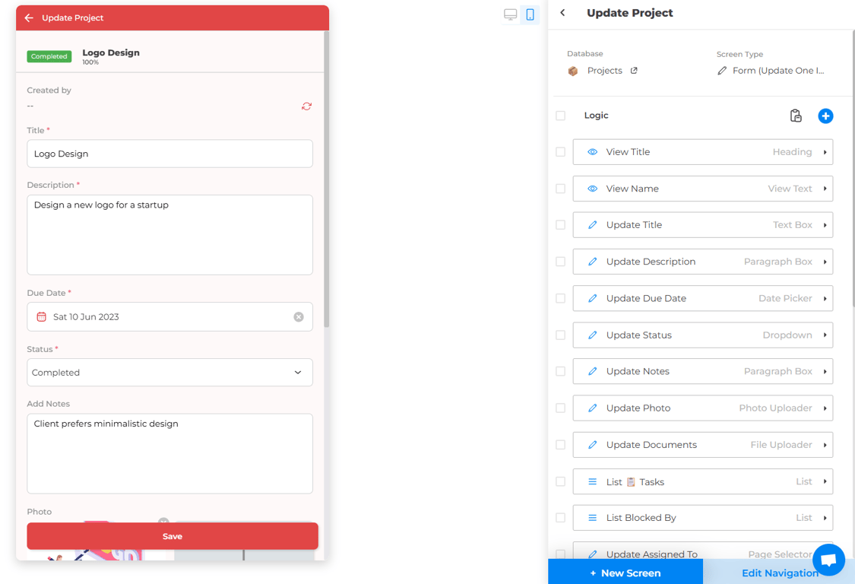This screenshot has width=855, height=584.
Task: Click the green Completed status badge
Action: 49,56
